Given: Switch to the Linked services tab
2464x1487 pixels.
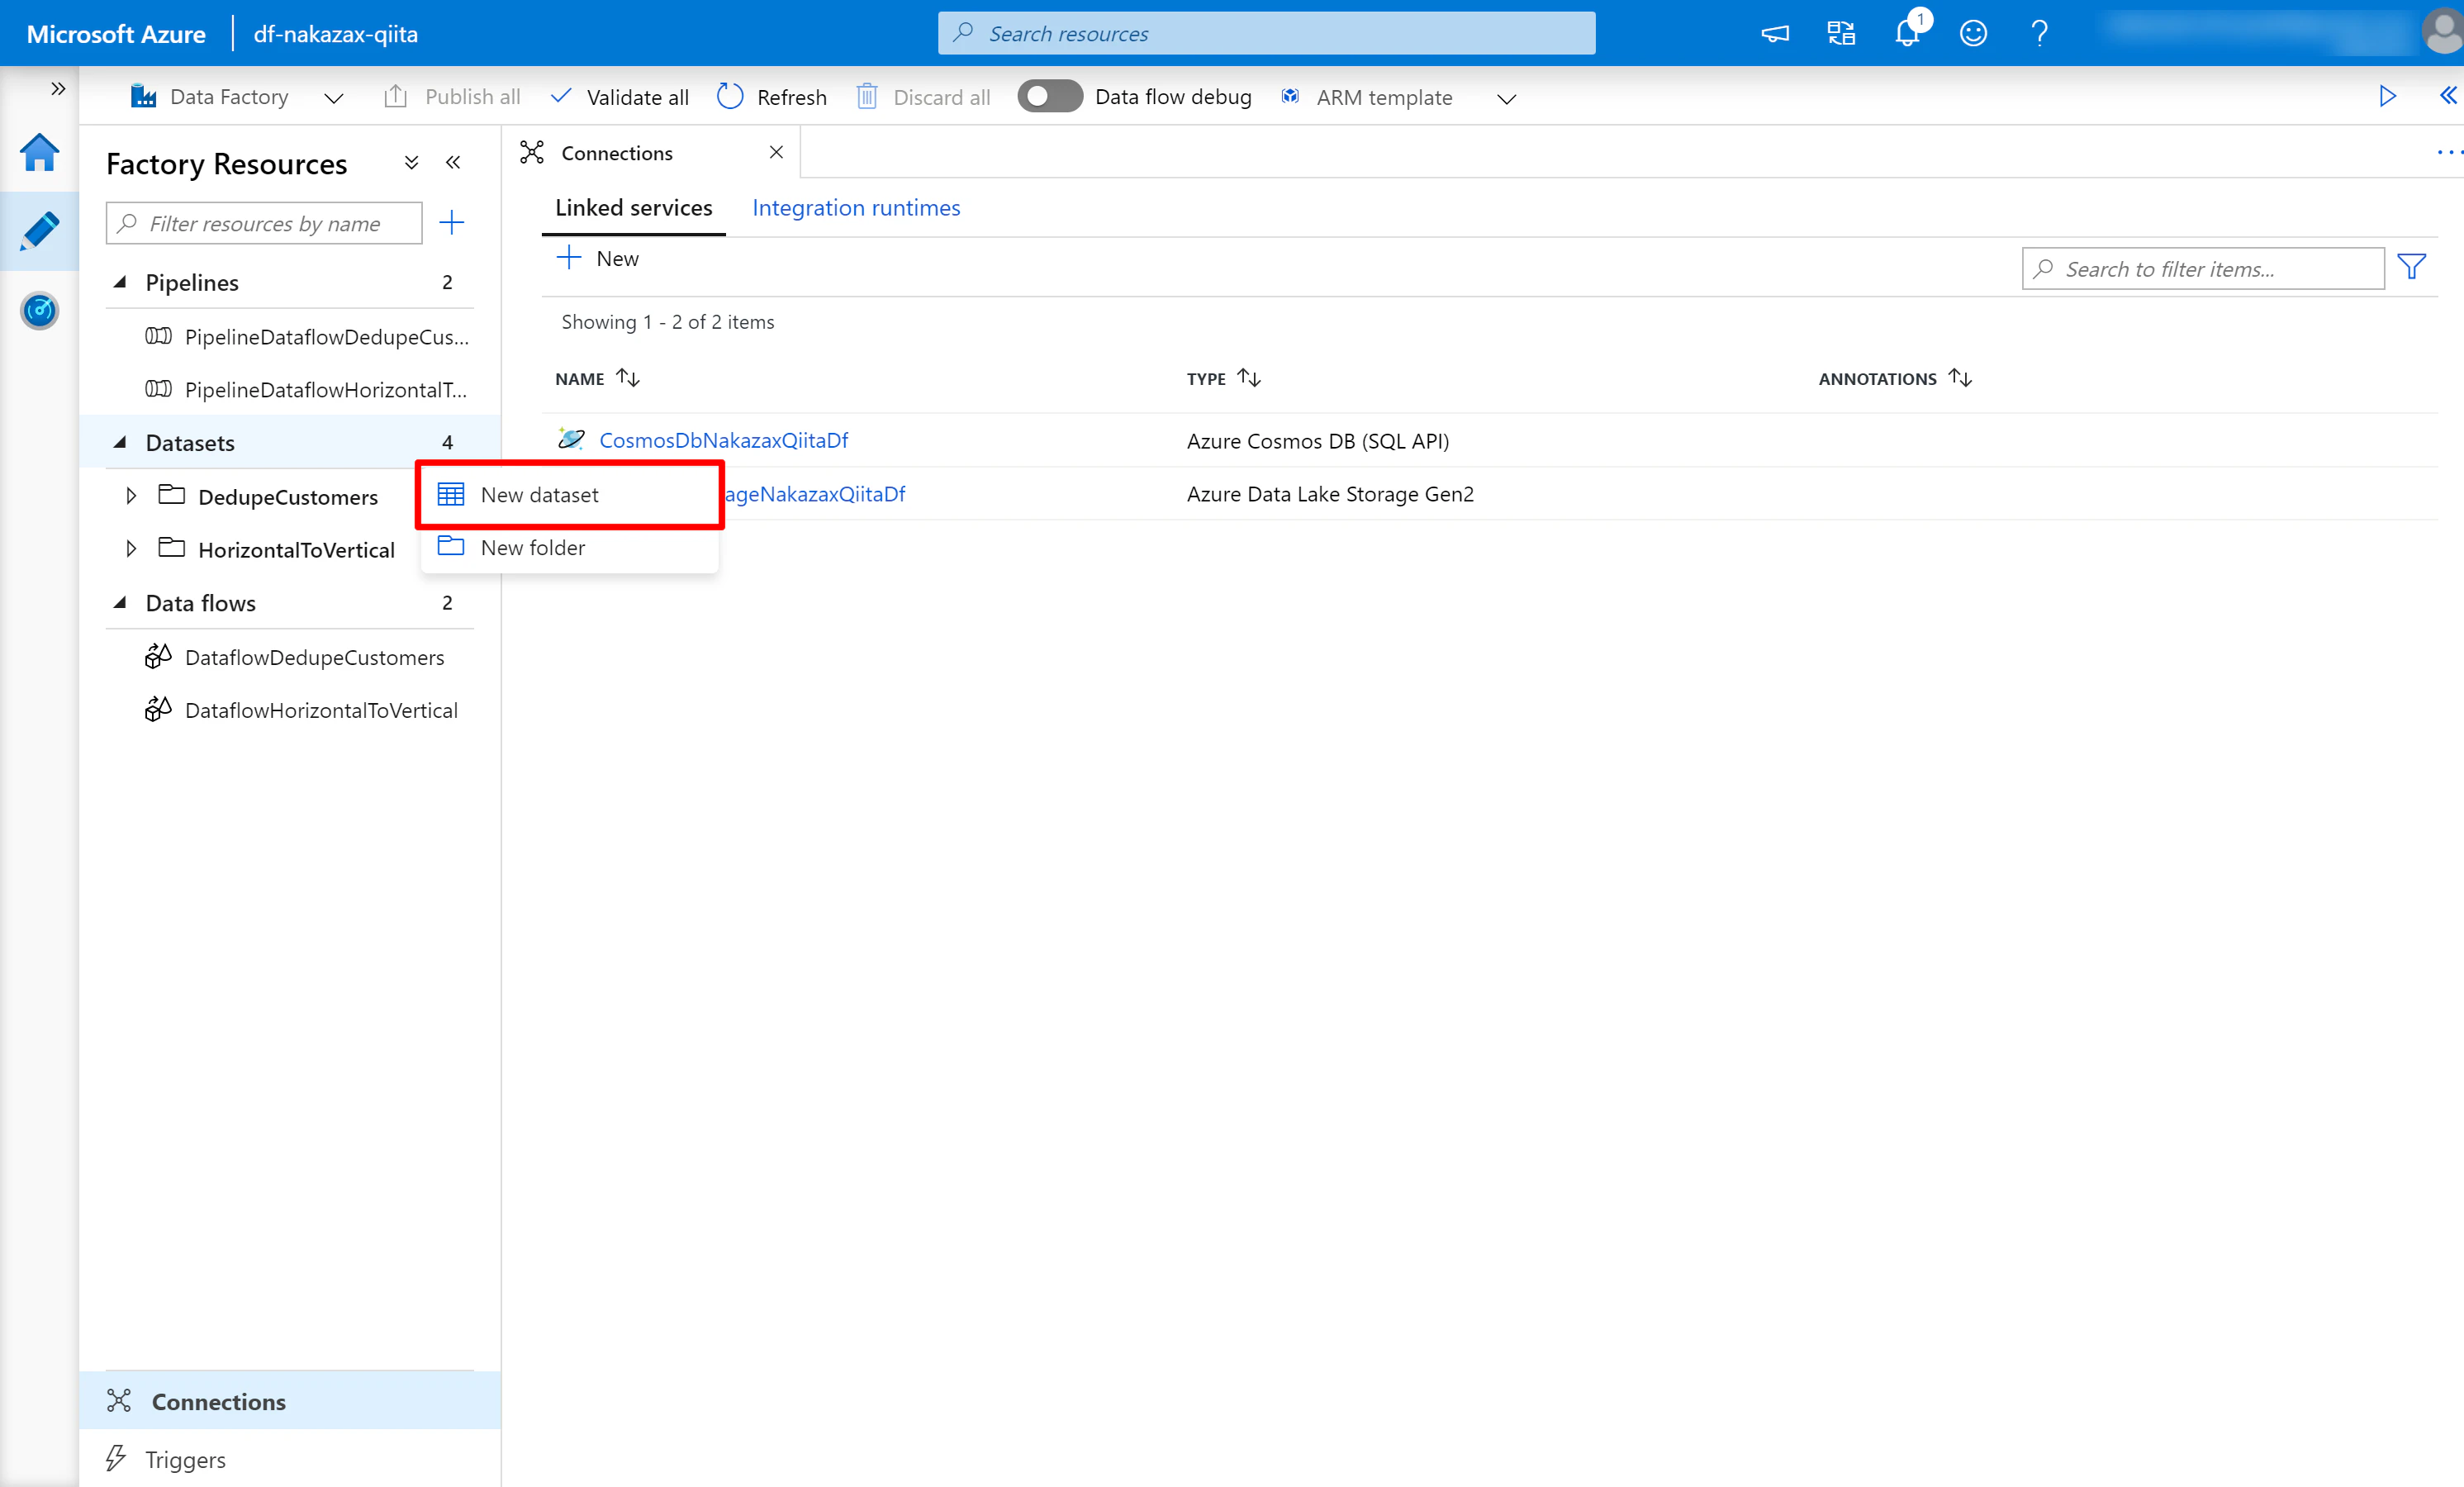Looking at the screenshot, I should coord(634,208).
